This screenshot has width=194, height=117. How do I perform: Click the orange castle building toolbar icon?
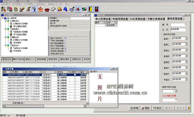tap(41, 9)
